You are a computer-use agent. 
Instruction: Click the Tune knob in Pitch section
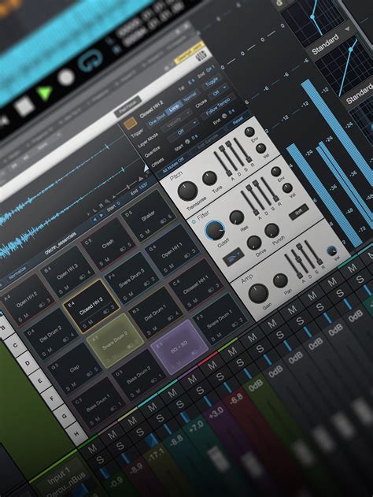209,178
